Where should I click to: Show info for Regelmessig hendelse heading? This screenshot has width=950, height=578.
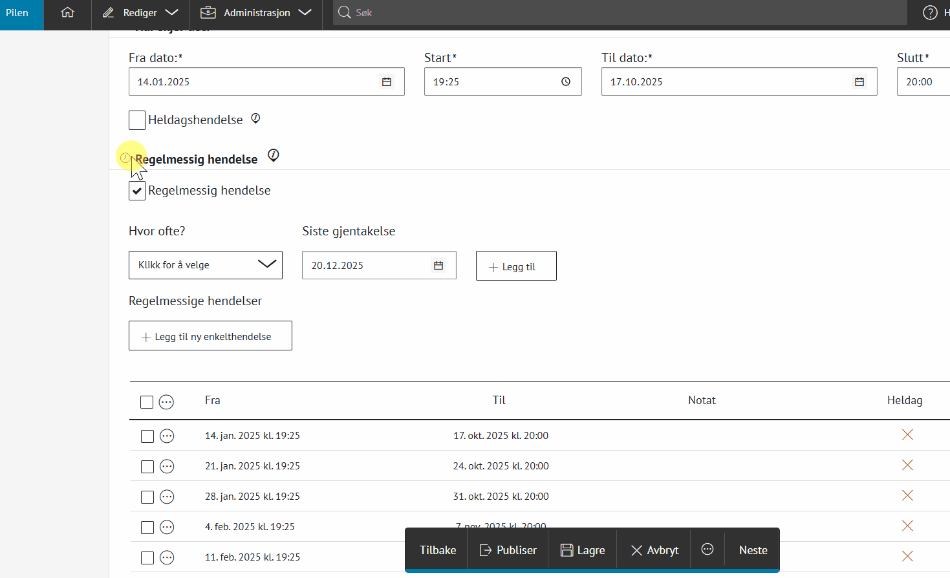pyautogui.click(x=274, y=156)
